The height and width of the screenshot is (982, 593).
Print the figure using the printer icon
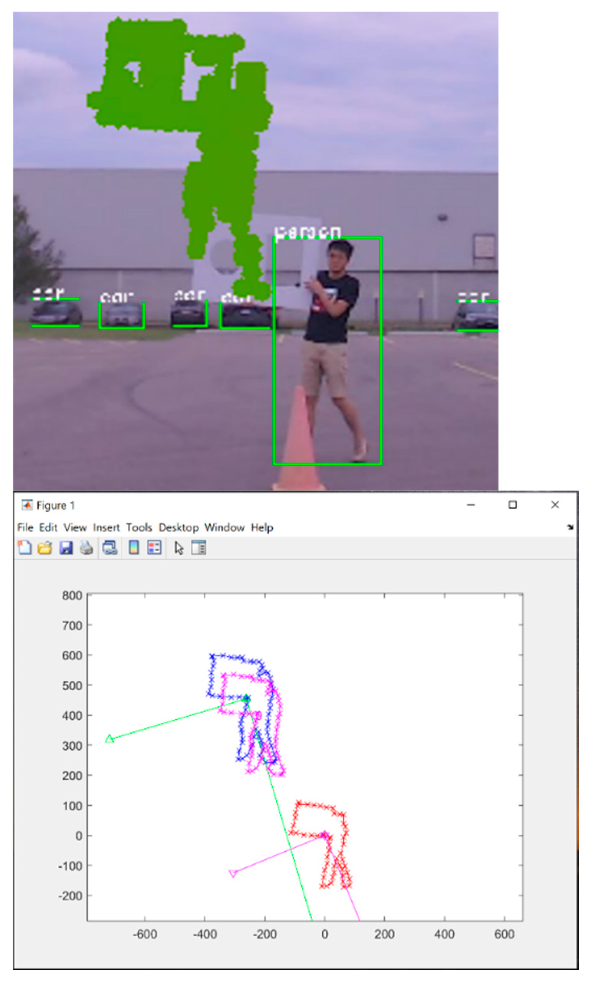coord(86,548)
